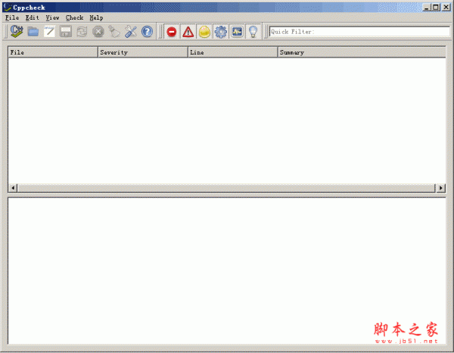Toggle performance warnings monitor icon

pos(237,32)
